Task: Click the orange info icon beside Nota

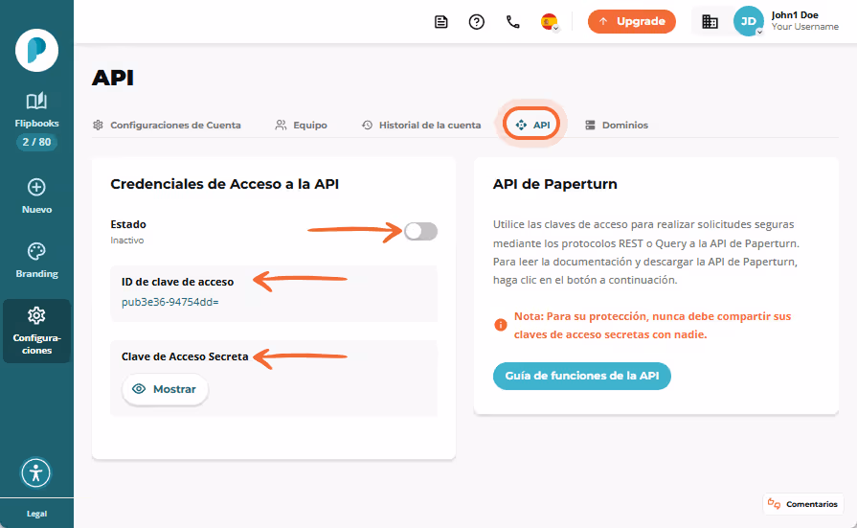Action: click(500, 325)
